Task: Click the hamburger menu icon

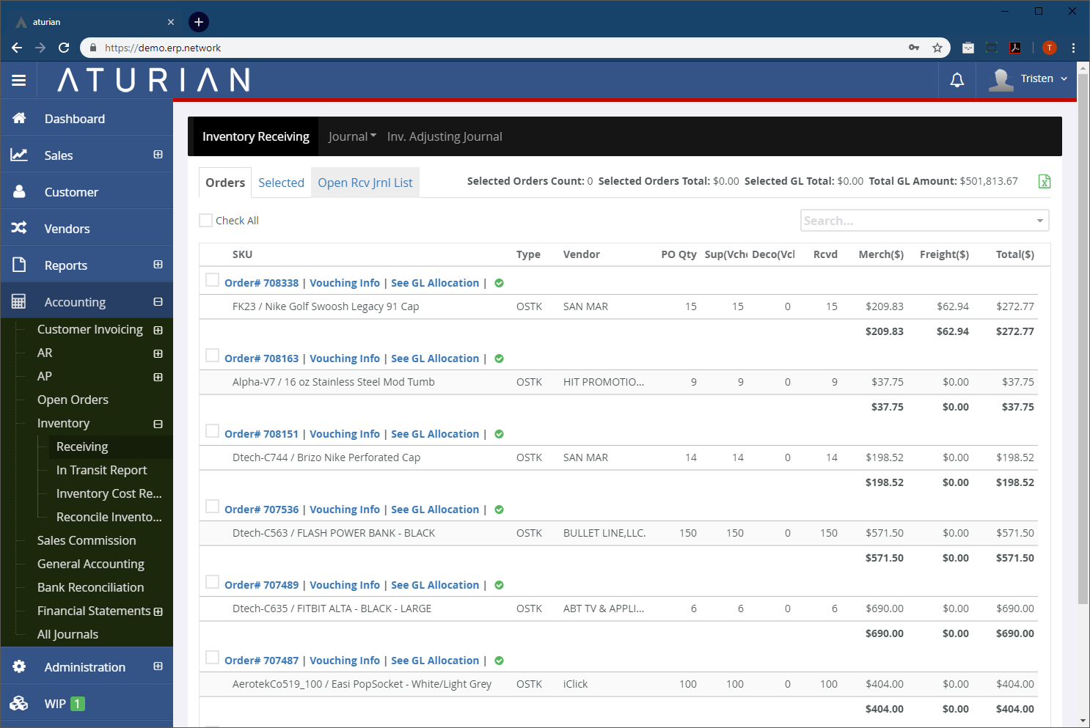Action: (x=19, y=80)
